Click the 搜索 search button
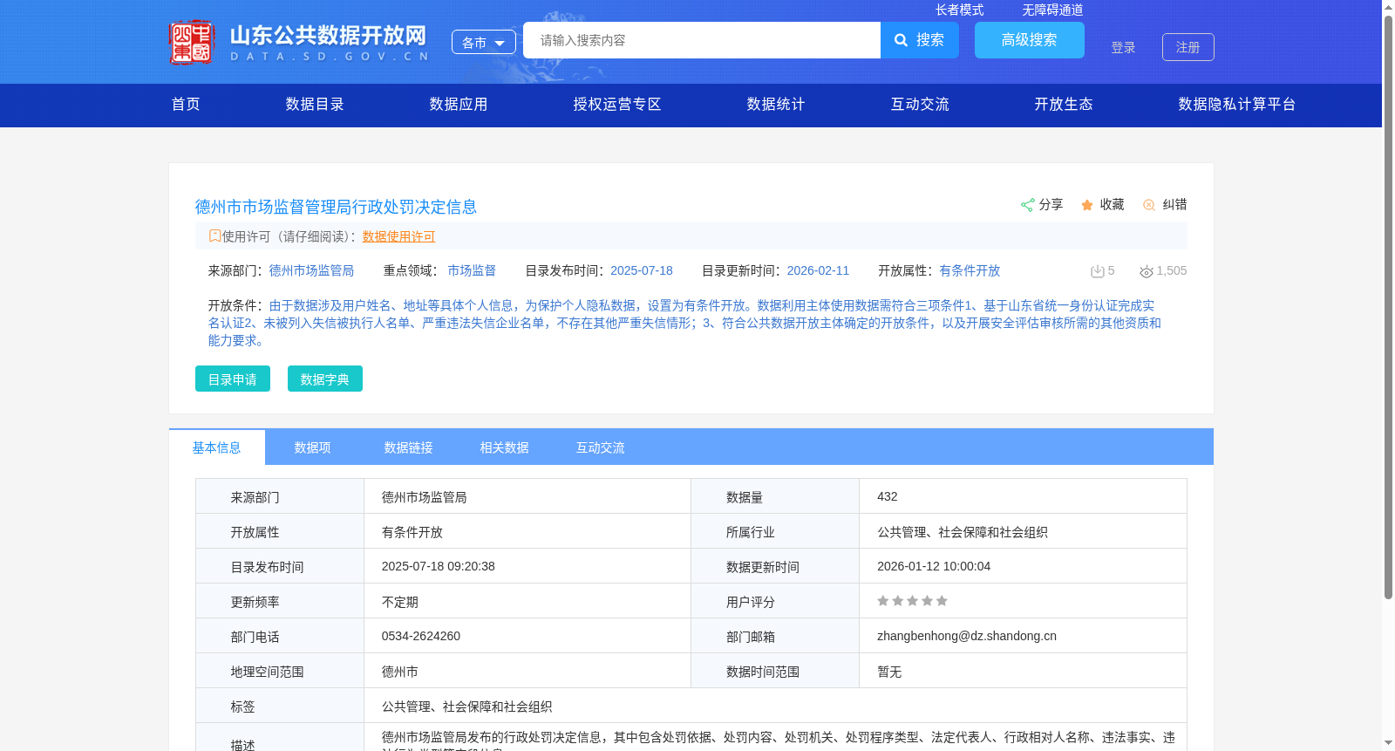The image size is (1395, 751). pyautogui.click(x=920, y=40)
